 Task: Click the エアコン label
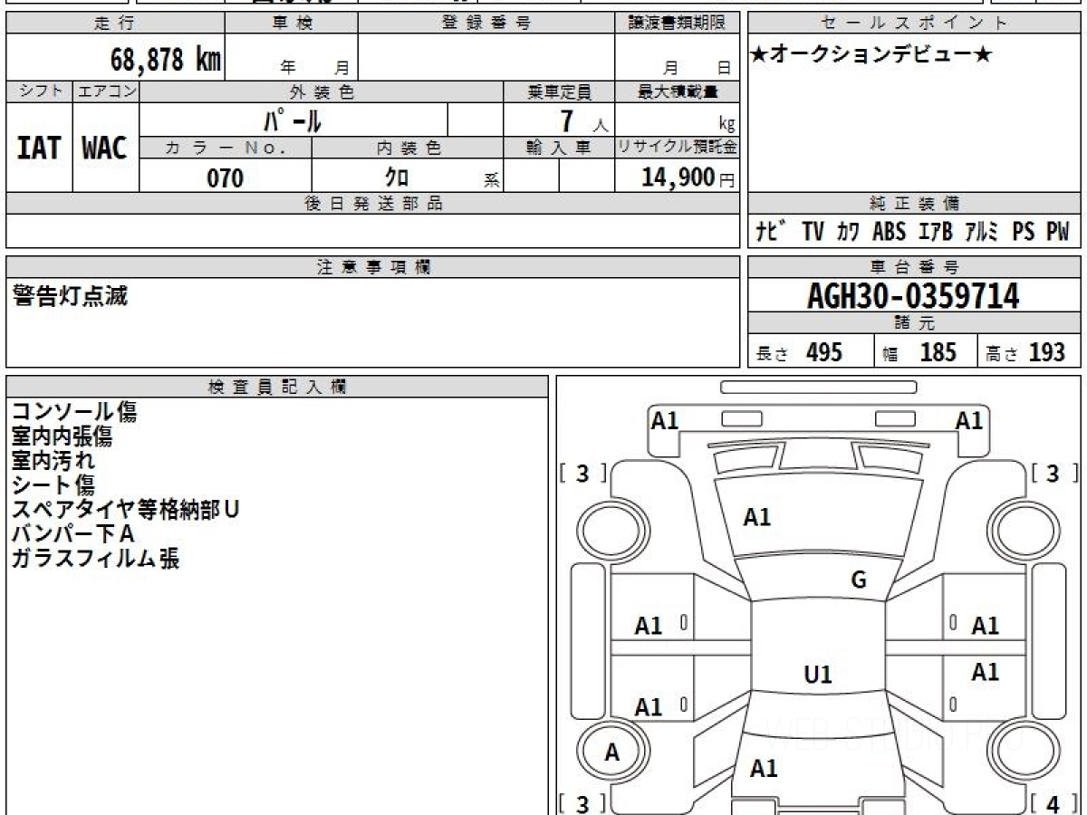tap(106, 91)
